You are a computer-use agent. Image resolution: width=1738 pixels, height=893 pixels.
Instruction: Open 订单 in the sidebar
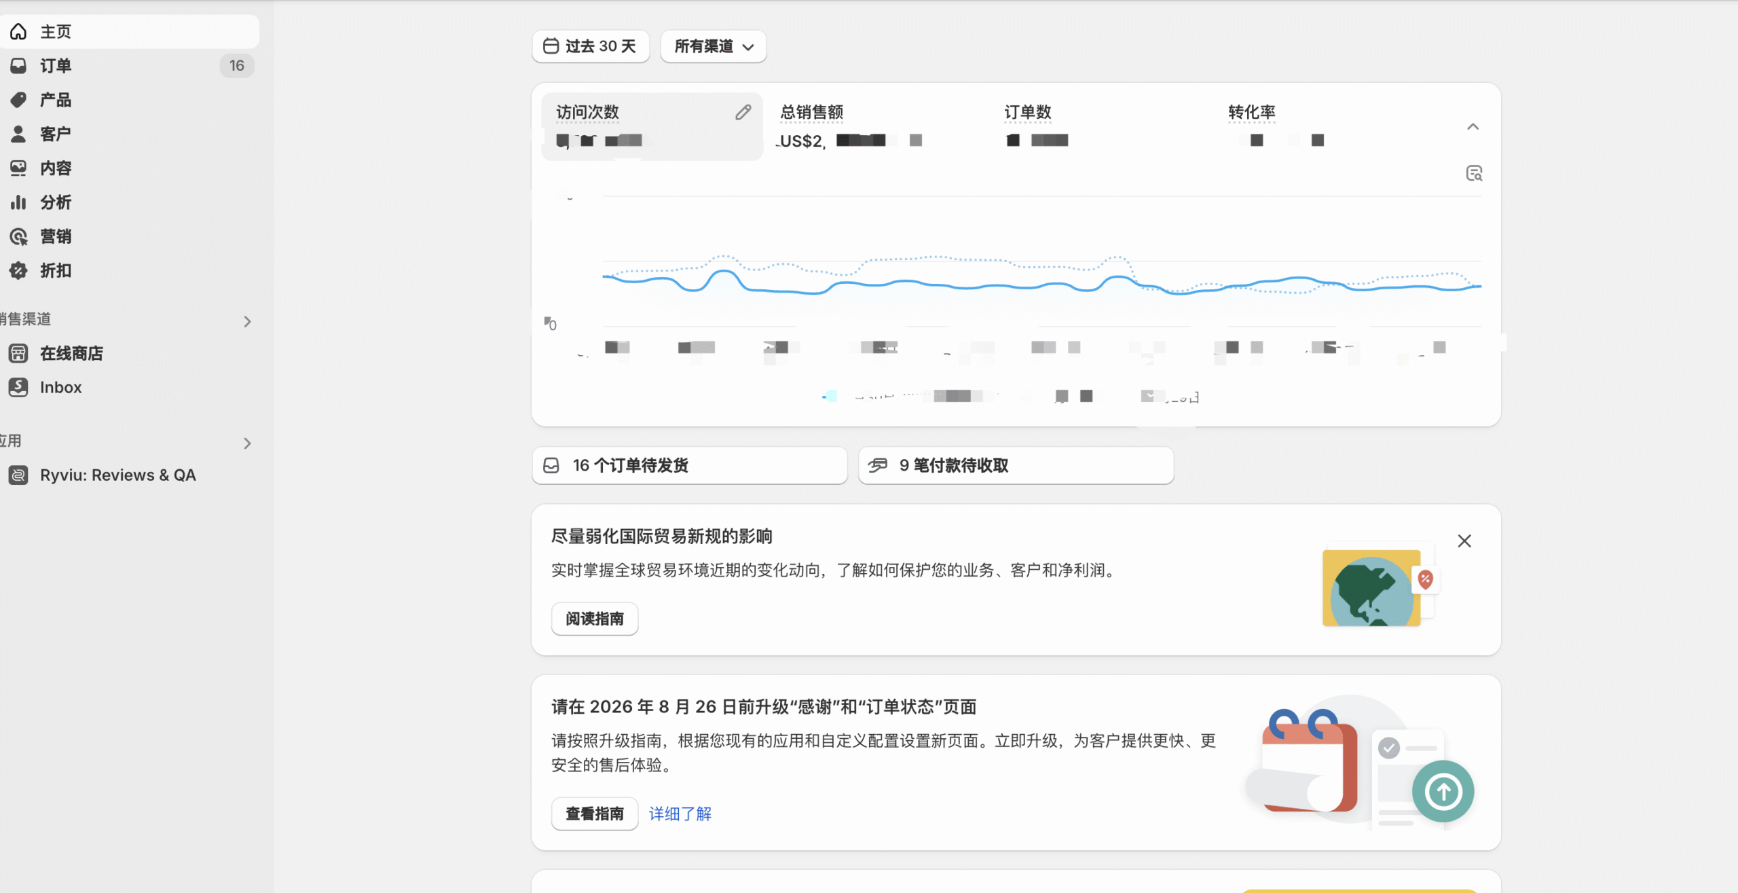point(56,66)
